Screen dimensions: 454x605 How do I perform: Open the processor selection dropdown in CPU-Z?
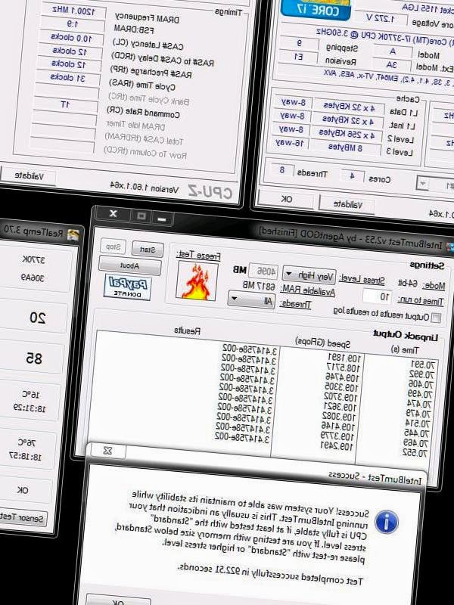(423, 184)
